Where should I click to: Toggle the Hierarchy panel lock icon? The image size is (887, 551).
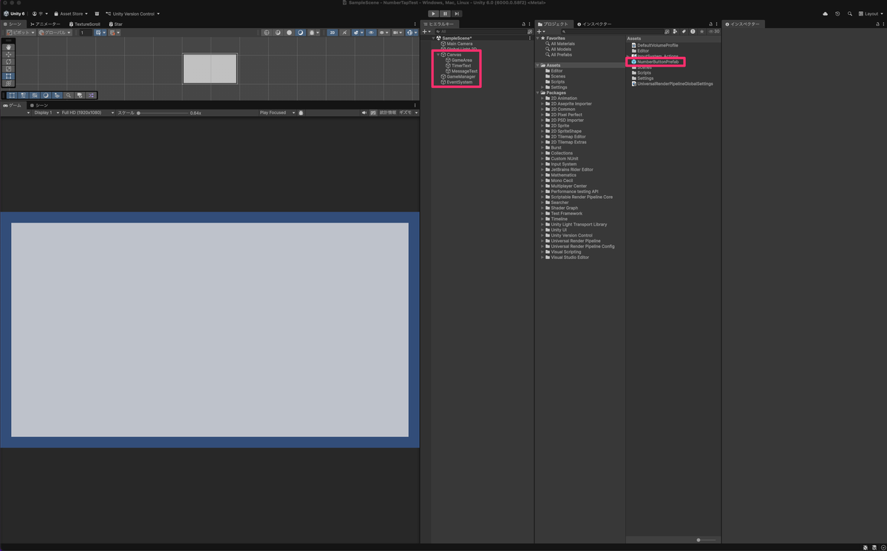pyautogui.click(x=524, y=24)
